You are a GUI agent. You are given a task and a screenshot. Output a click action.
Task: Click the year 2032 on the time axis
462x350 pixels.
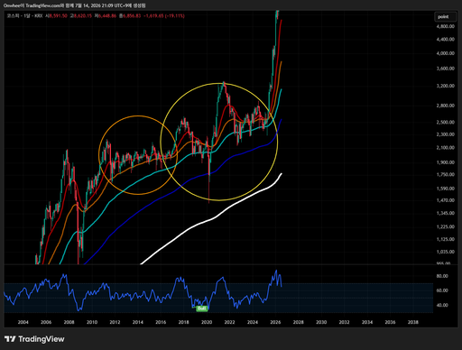coord(345,322)
